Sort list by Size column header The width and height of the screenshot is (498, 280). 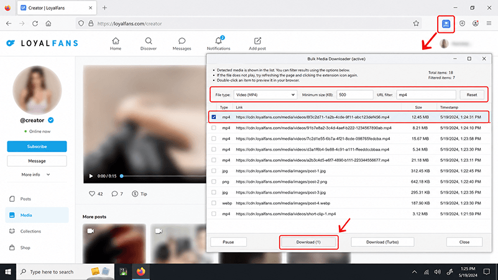[x=418, y=108]
